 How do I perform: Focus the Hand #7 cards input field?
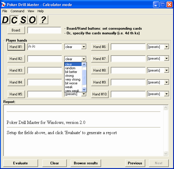128,58
